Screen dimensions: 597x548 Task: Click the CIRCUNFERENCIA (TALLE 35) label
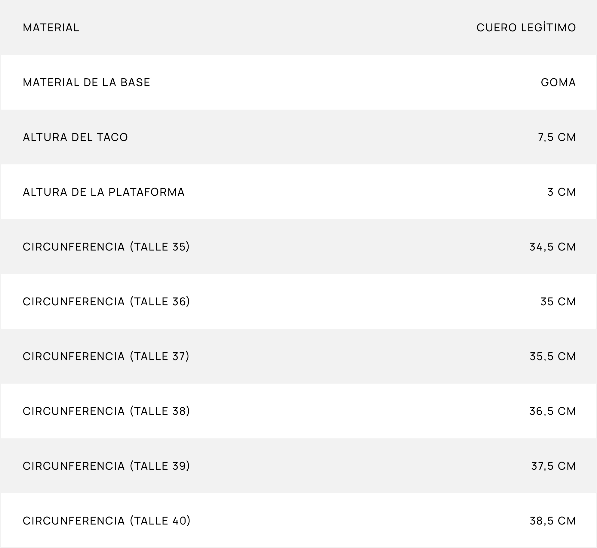(106, 247)
